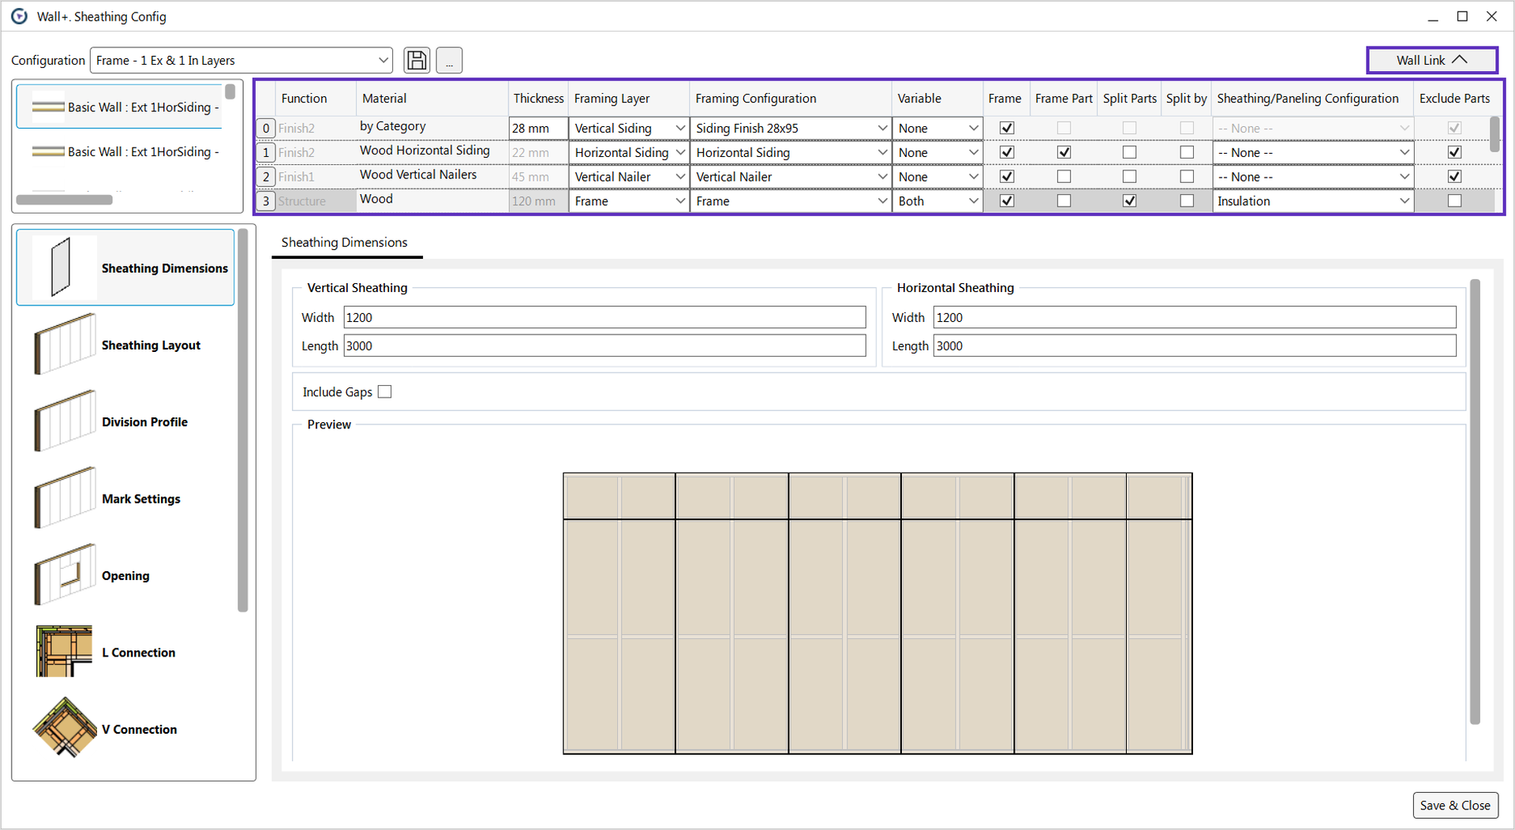The image size is (1515, 830).
Task: Click the ellipsis browse icon
Action: (x=449, y=60)
